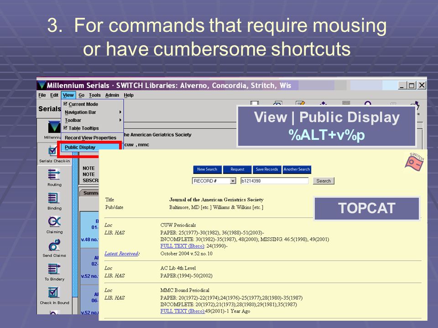Open the Tools menu
The height and width of the screenshot is (328, 438).
(95, 95)
